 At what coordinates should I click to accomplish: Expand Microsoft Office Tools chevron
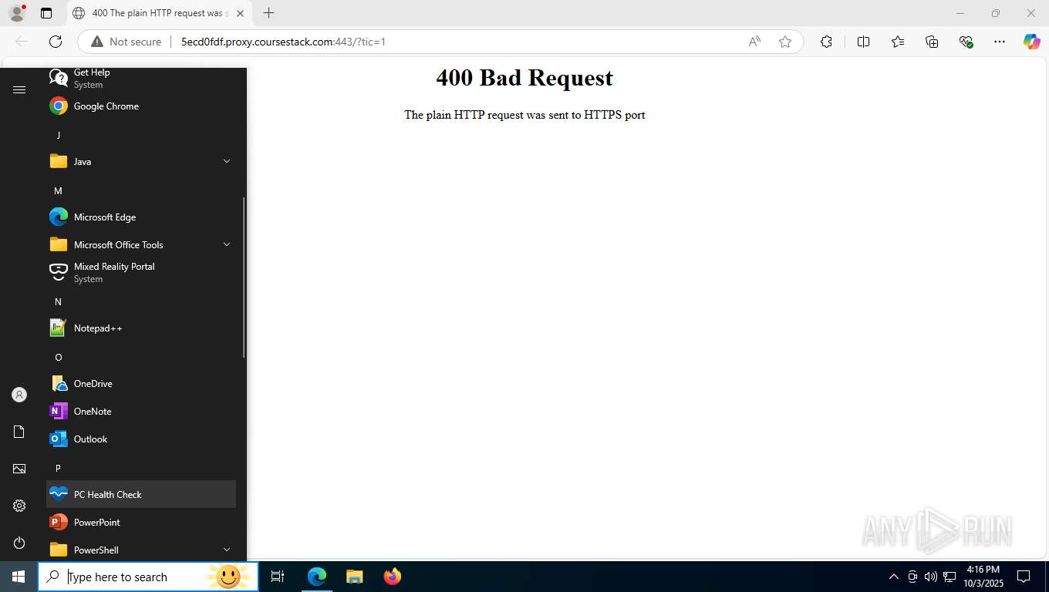[227, 244]
